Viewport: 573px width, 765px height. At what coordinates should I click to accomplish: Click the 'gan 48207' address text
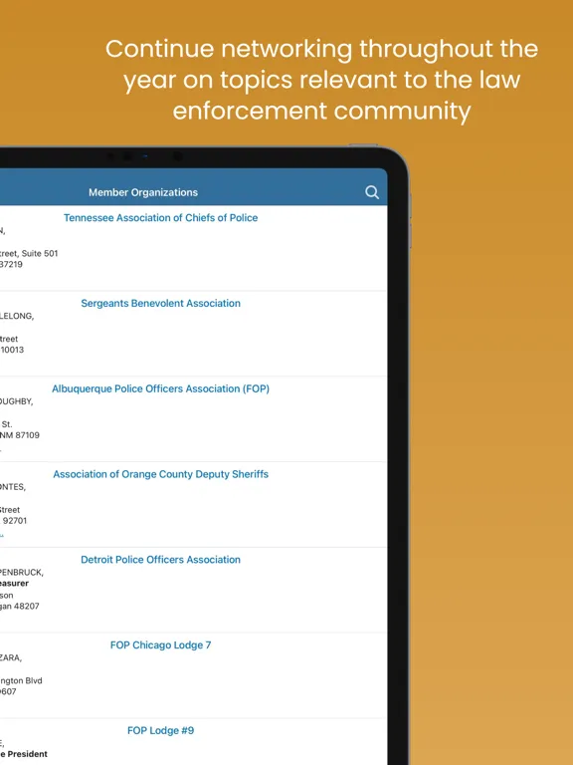click(x=20, y=606)
